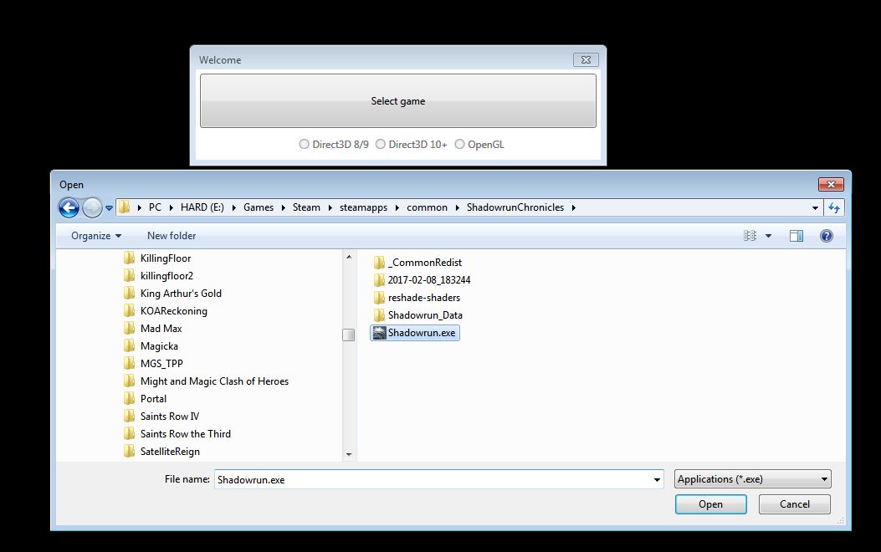Click the refresh icon beside address bar
Viewport: 881px width, 552px height.
coord(833,207)
